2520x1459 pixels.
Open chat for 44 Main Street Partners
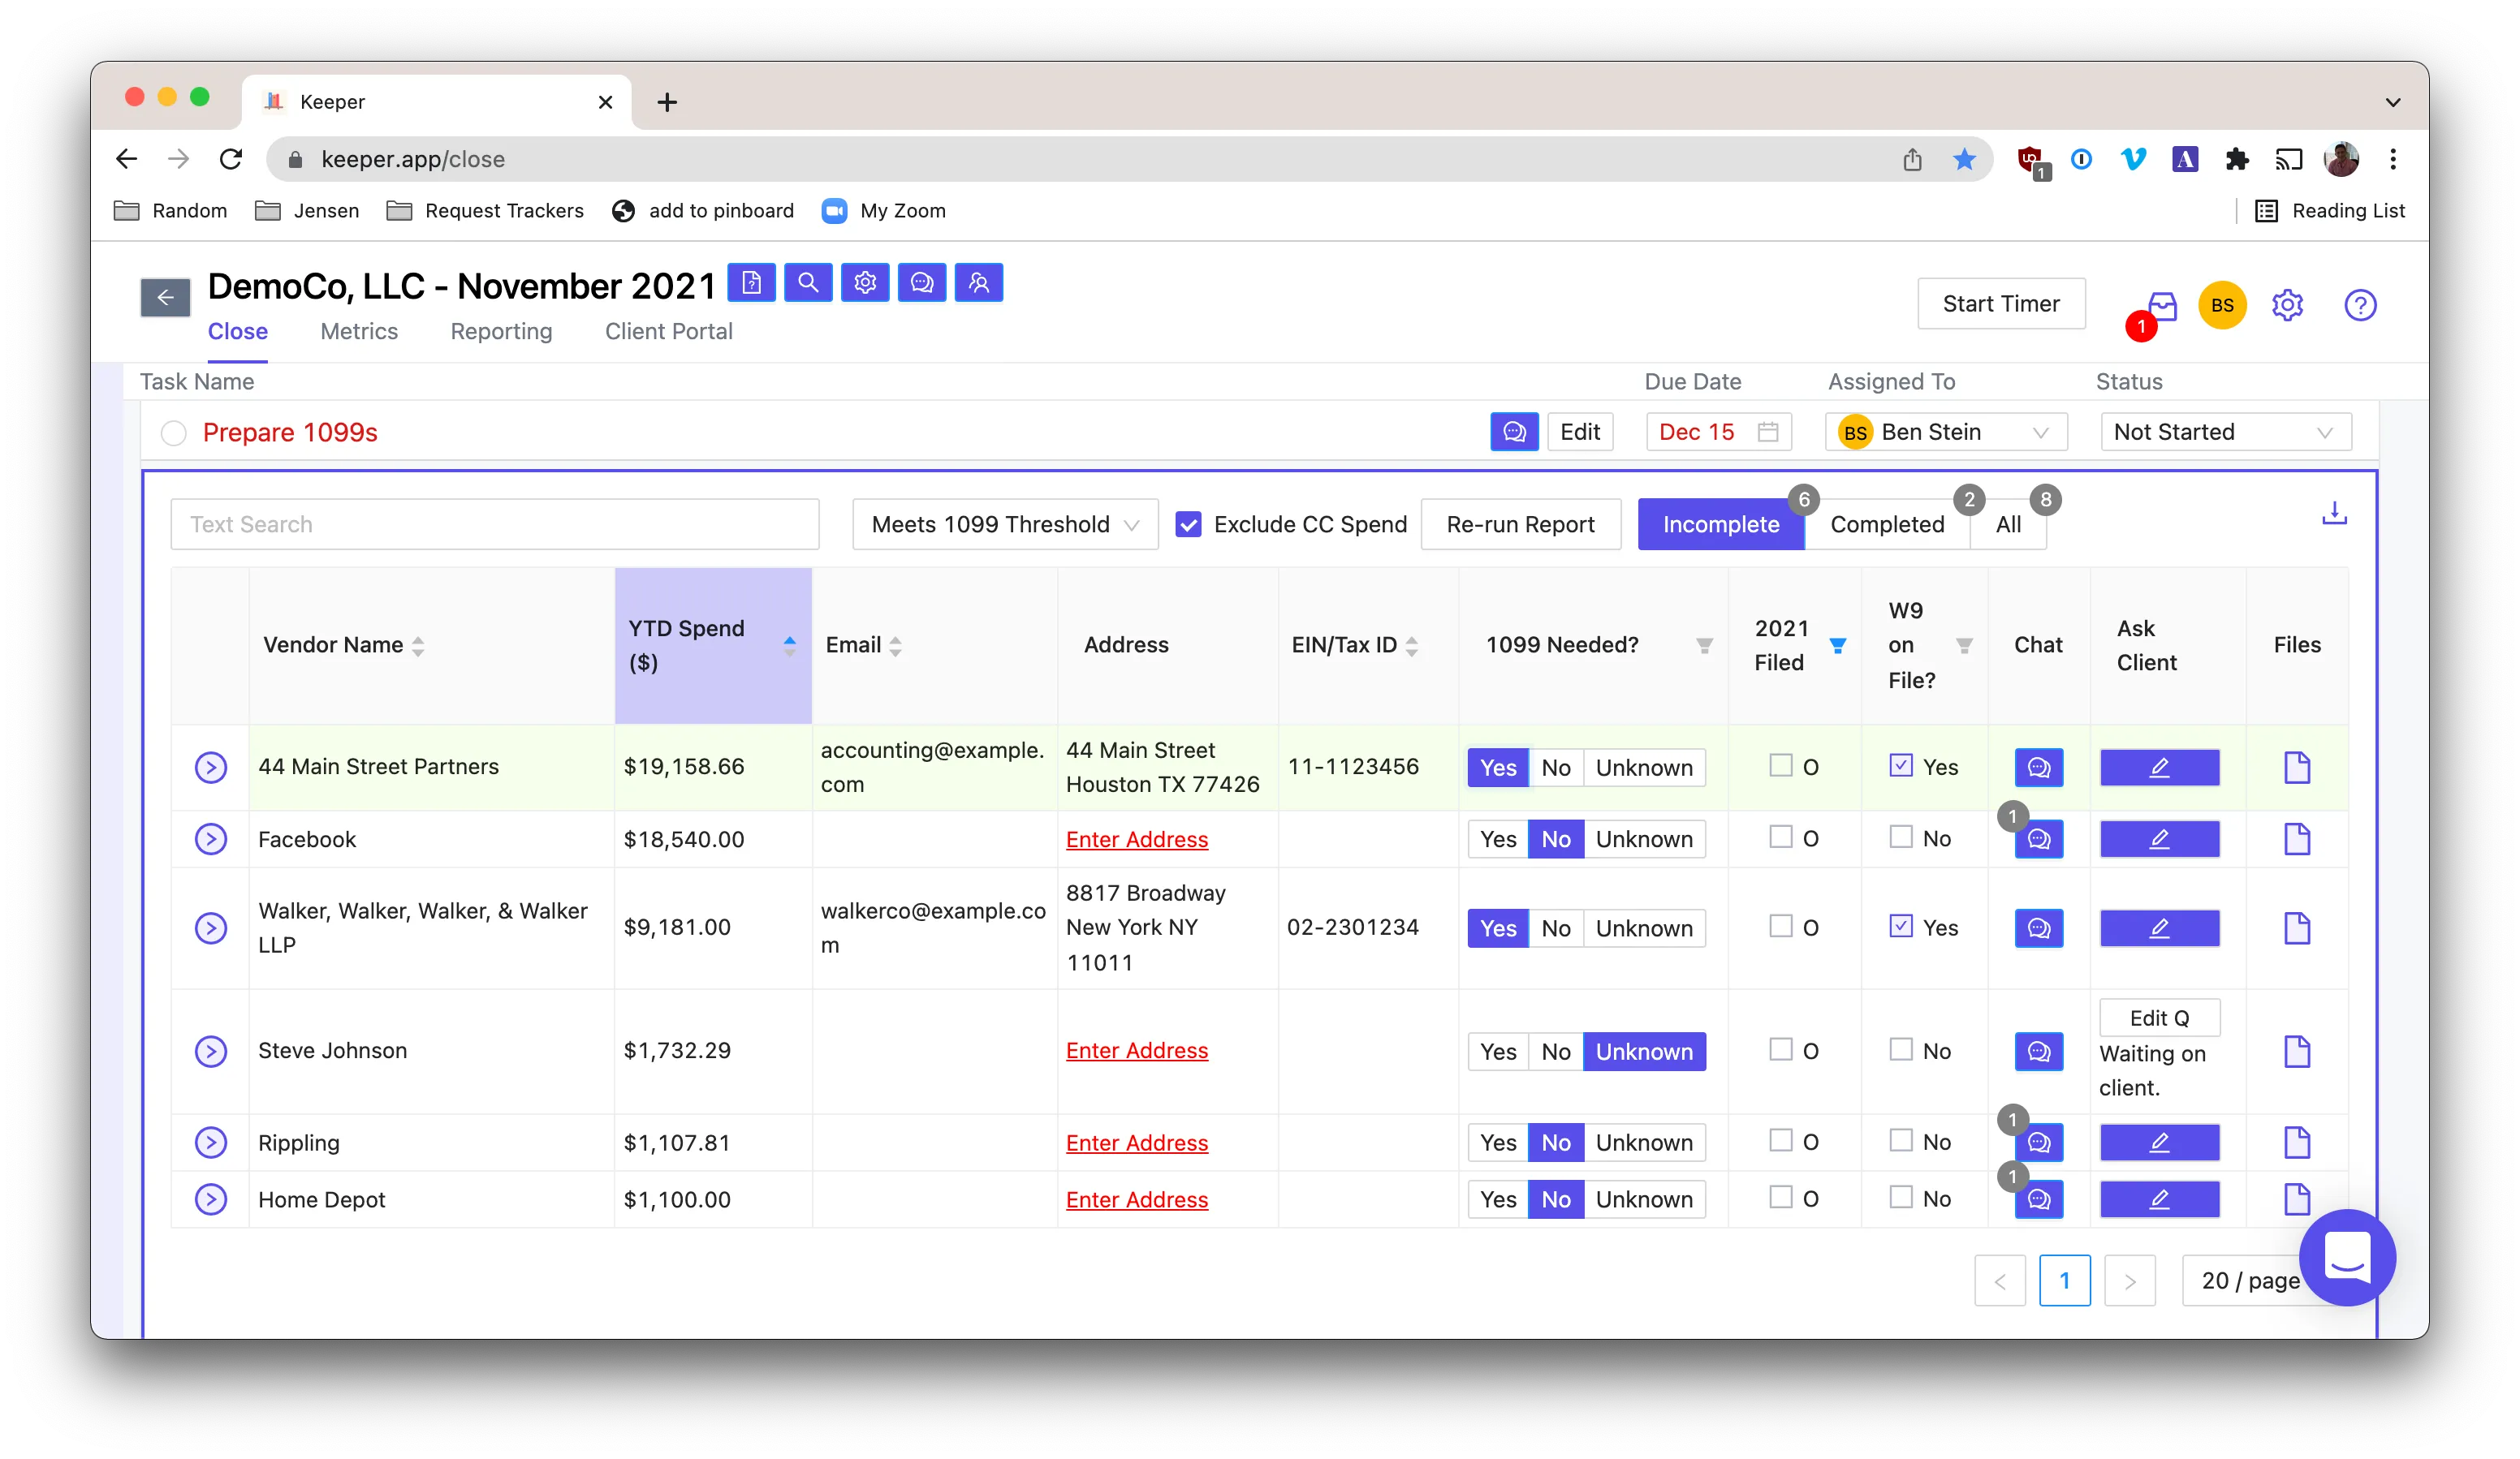2038,768
